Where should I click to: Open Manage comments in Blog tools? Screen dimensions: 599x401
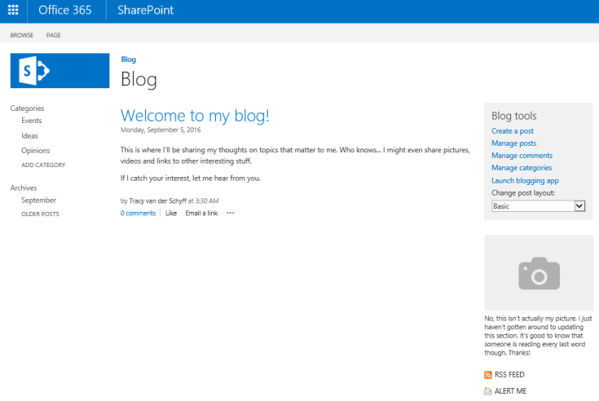522,156
